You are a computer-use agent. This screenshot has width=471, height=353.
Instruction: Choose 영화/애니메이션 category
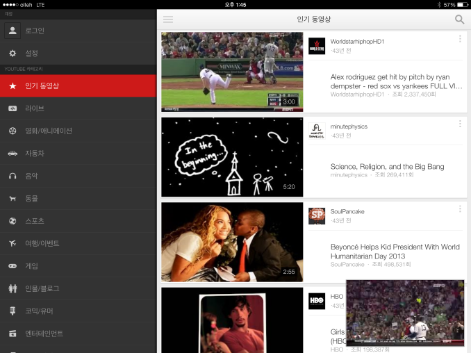pos(78,131)
